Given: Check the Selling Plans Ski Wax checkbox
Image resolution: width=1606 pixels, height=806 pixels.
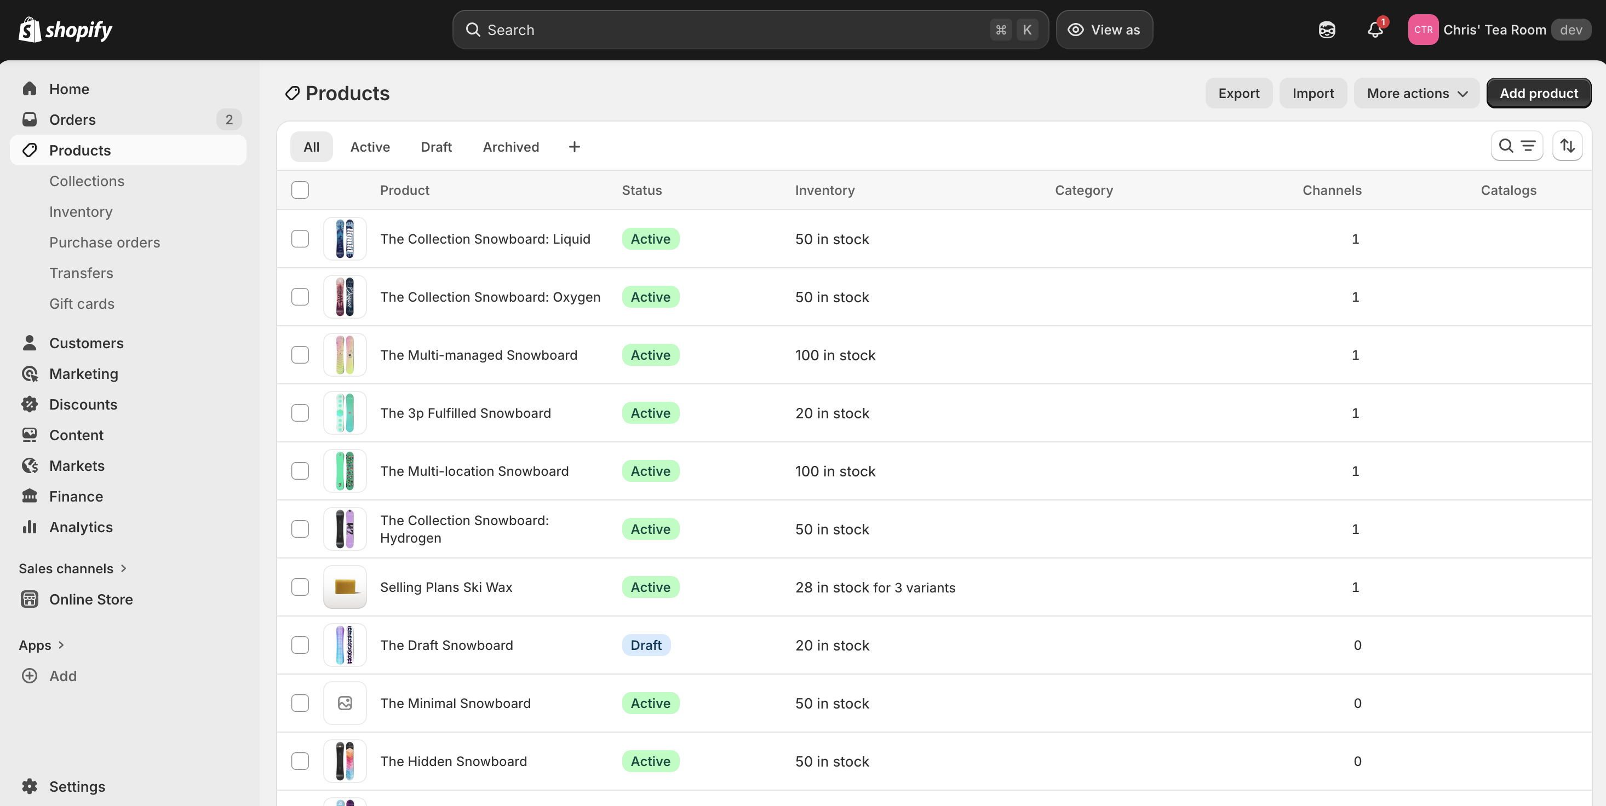Looking at the screenshot, I should coord(300,587).
